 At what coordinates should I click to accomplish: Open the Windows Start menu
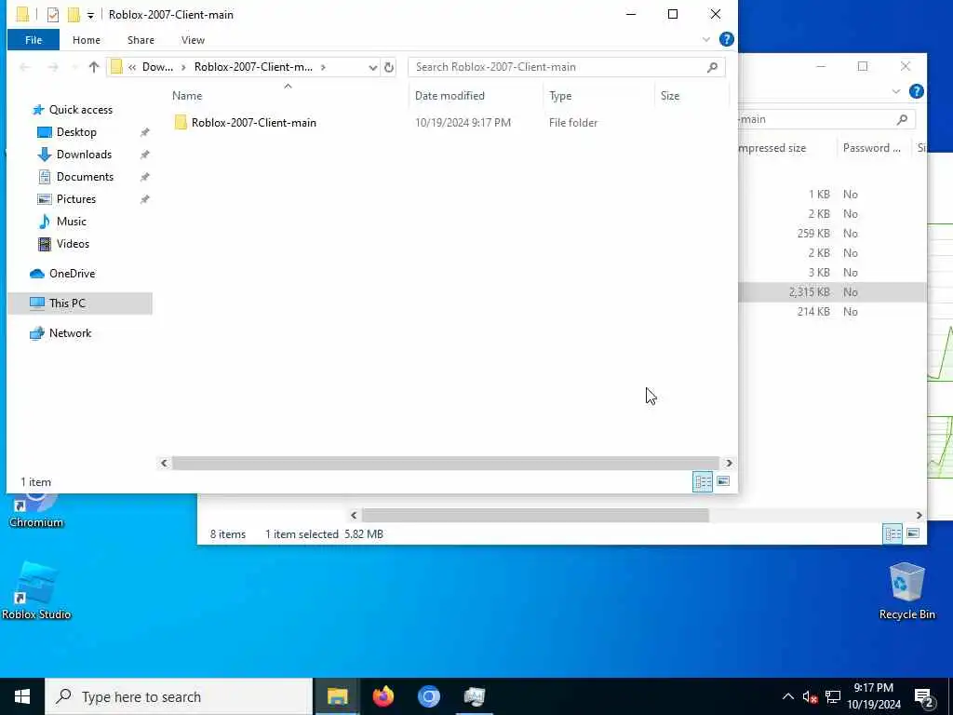[x=22, y=696]
